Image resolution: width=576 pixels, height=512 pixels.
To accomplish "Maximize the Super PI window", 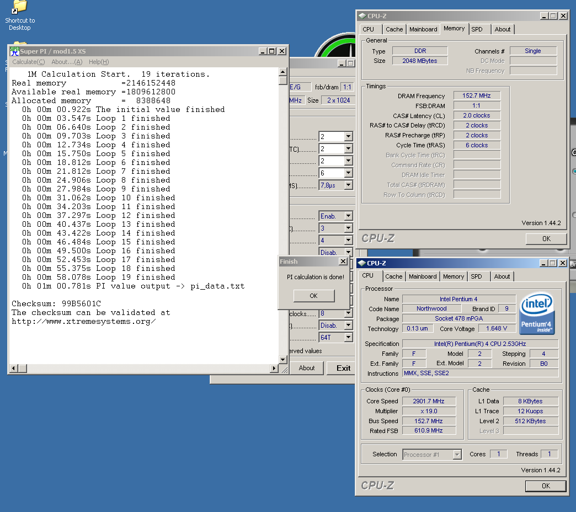I will [272, 51].
